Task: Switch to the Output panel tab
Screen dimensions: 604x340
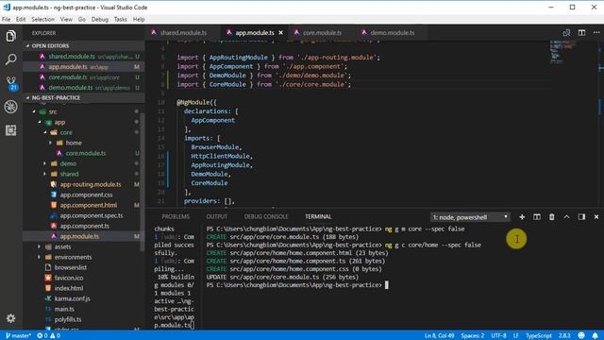Action: tap(216, 217)
